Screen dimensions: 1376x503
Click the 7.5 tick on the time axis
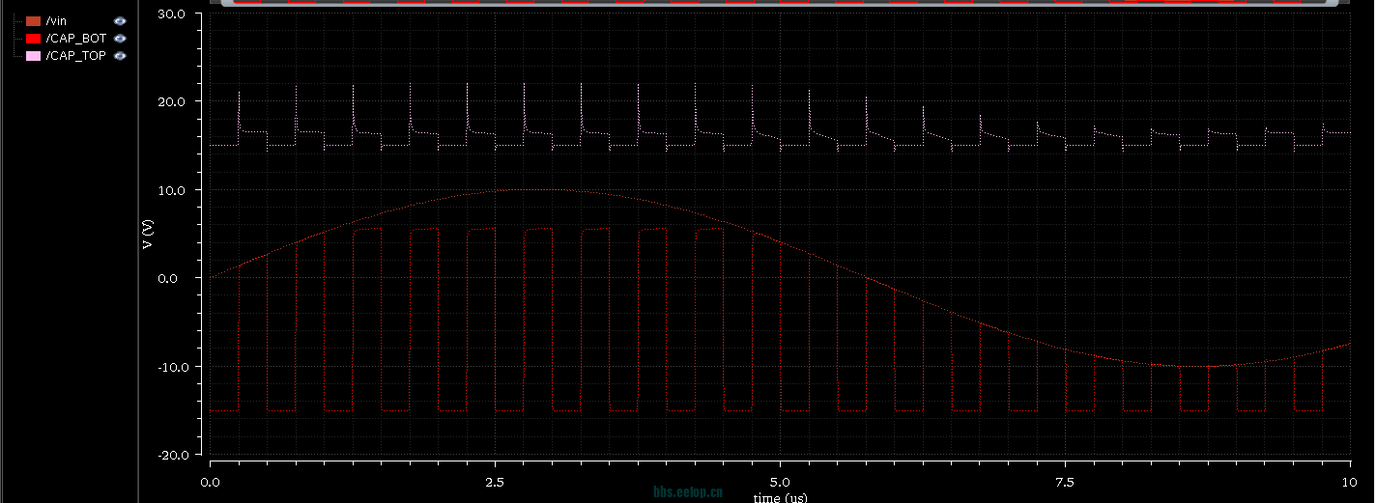pos(1065,481)
